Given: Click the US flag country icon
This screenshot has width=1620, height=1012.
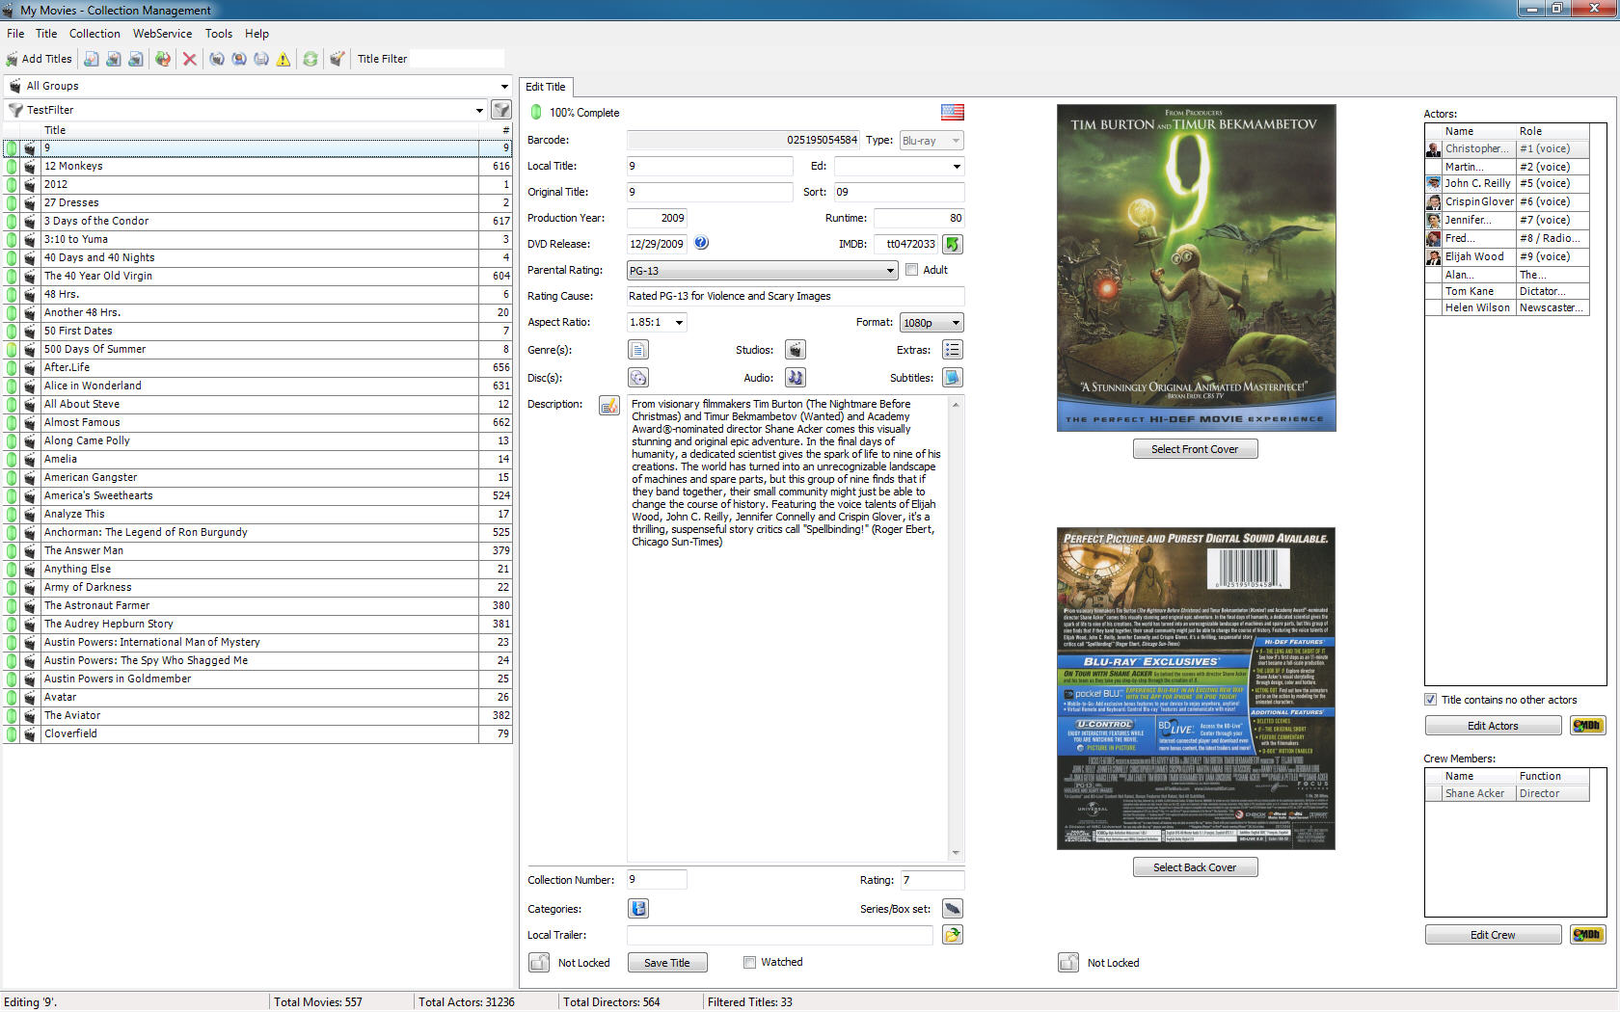Looking at the screenshot, I should (x=953, y=112).
